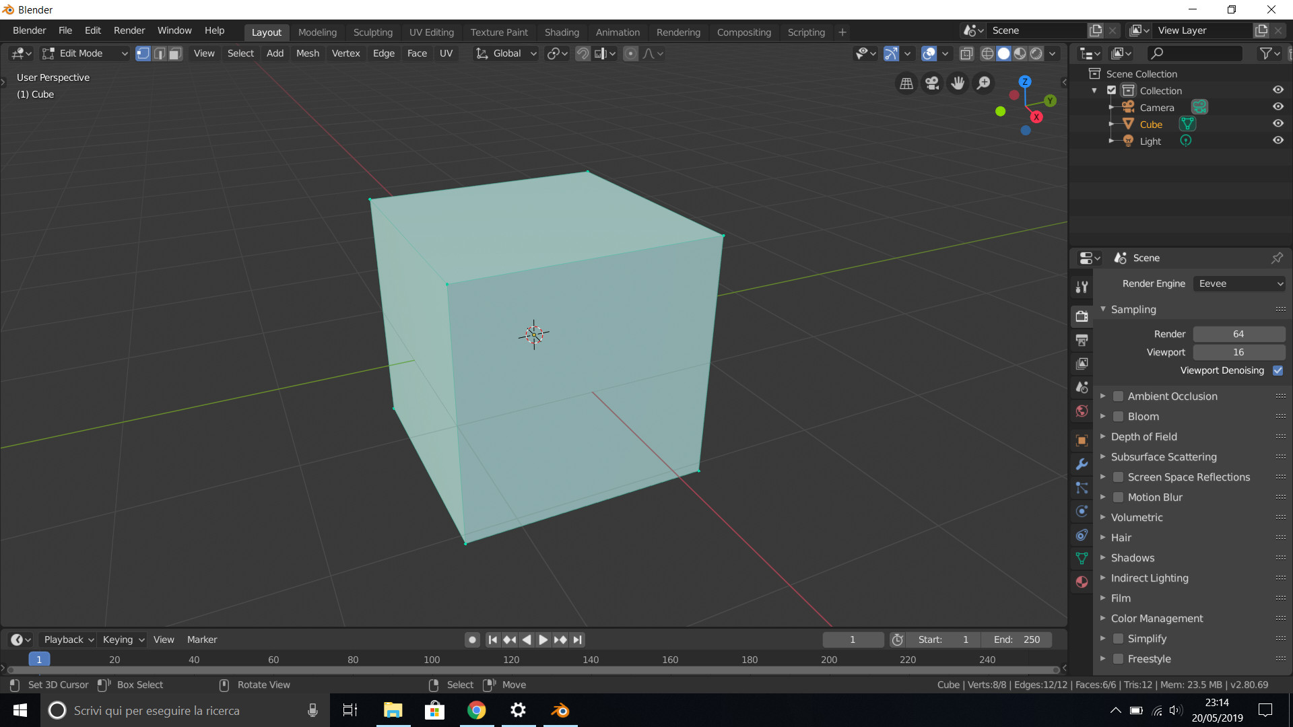This screenshot has width=1293, height=727.
Task: Hide the Cube in outliner
Action: (1278, 124)
